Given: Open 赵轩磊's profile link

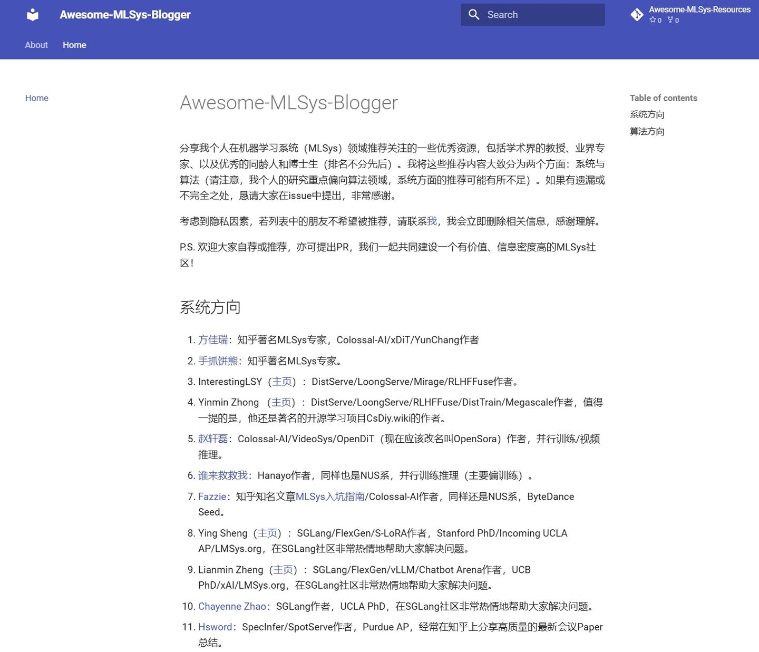Looking at the screenshot, I should click(x=213, y=438).
